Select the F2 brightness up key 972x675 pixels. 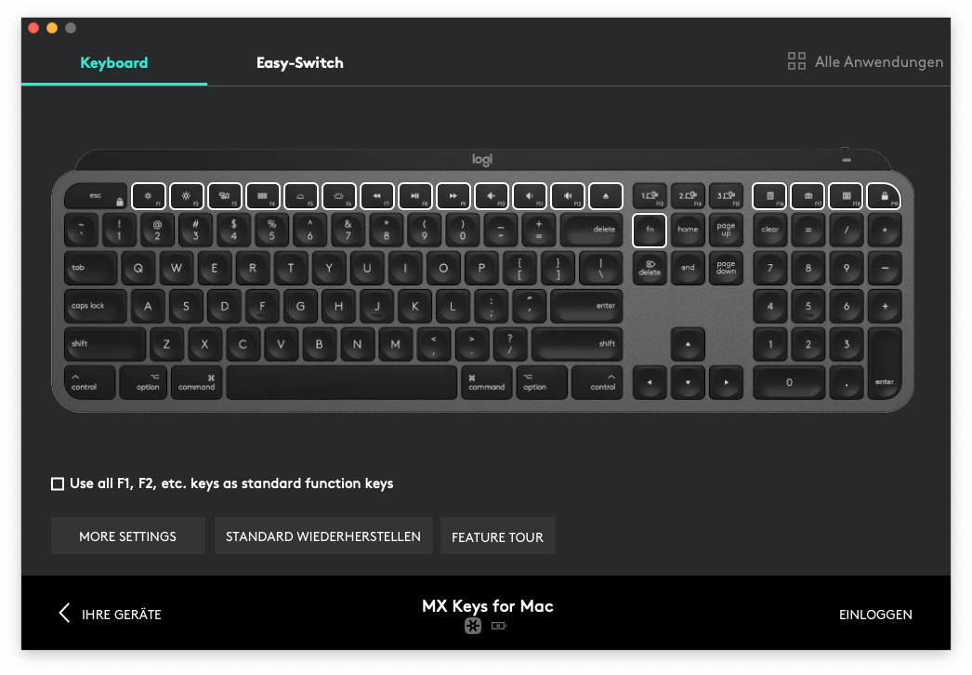[x=187, y=196]
